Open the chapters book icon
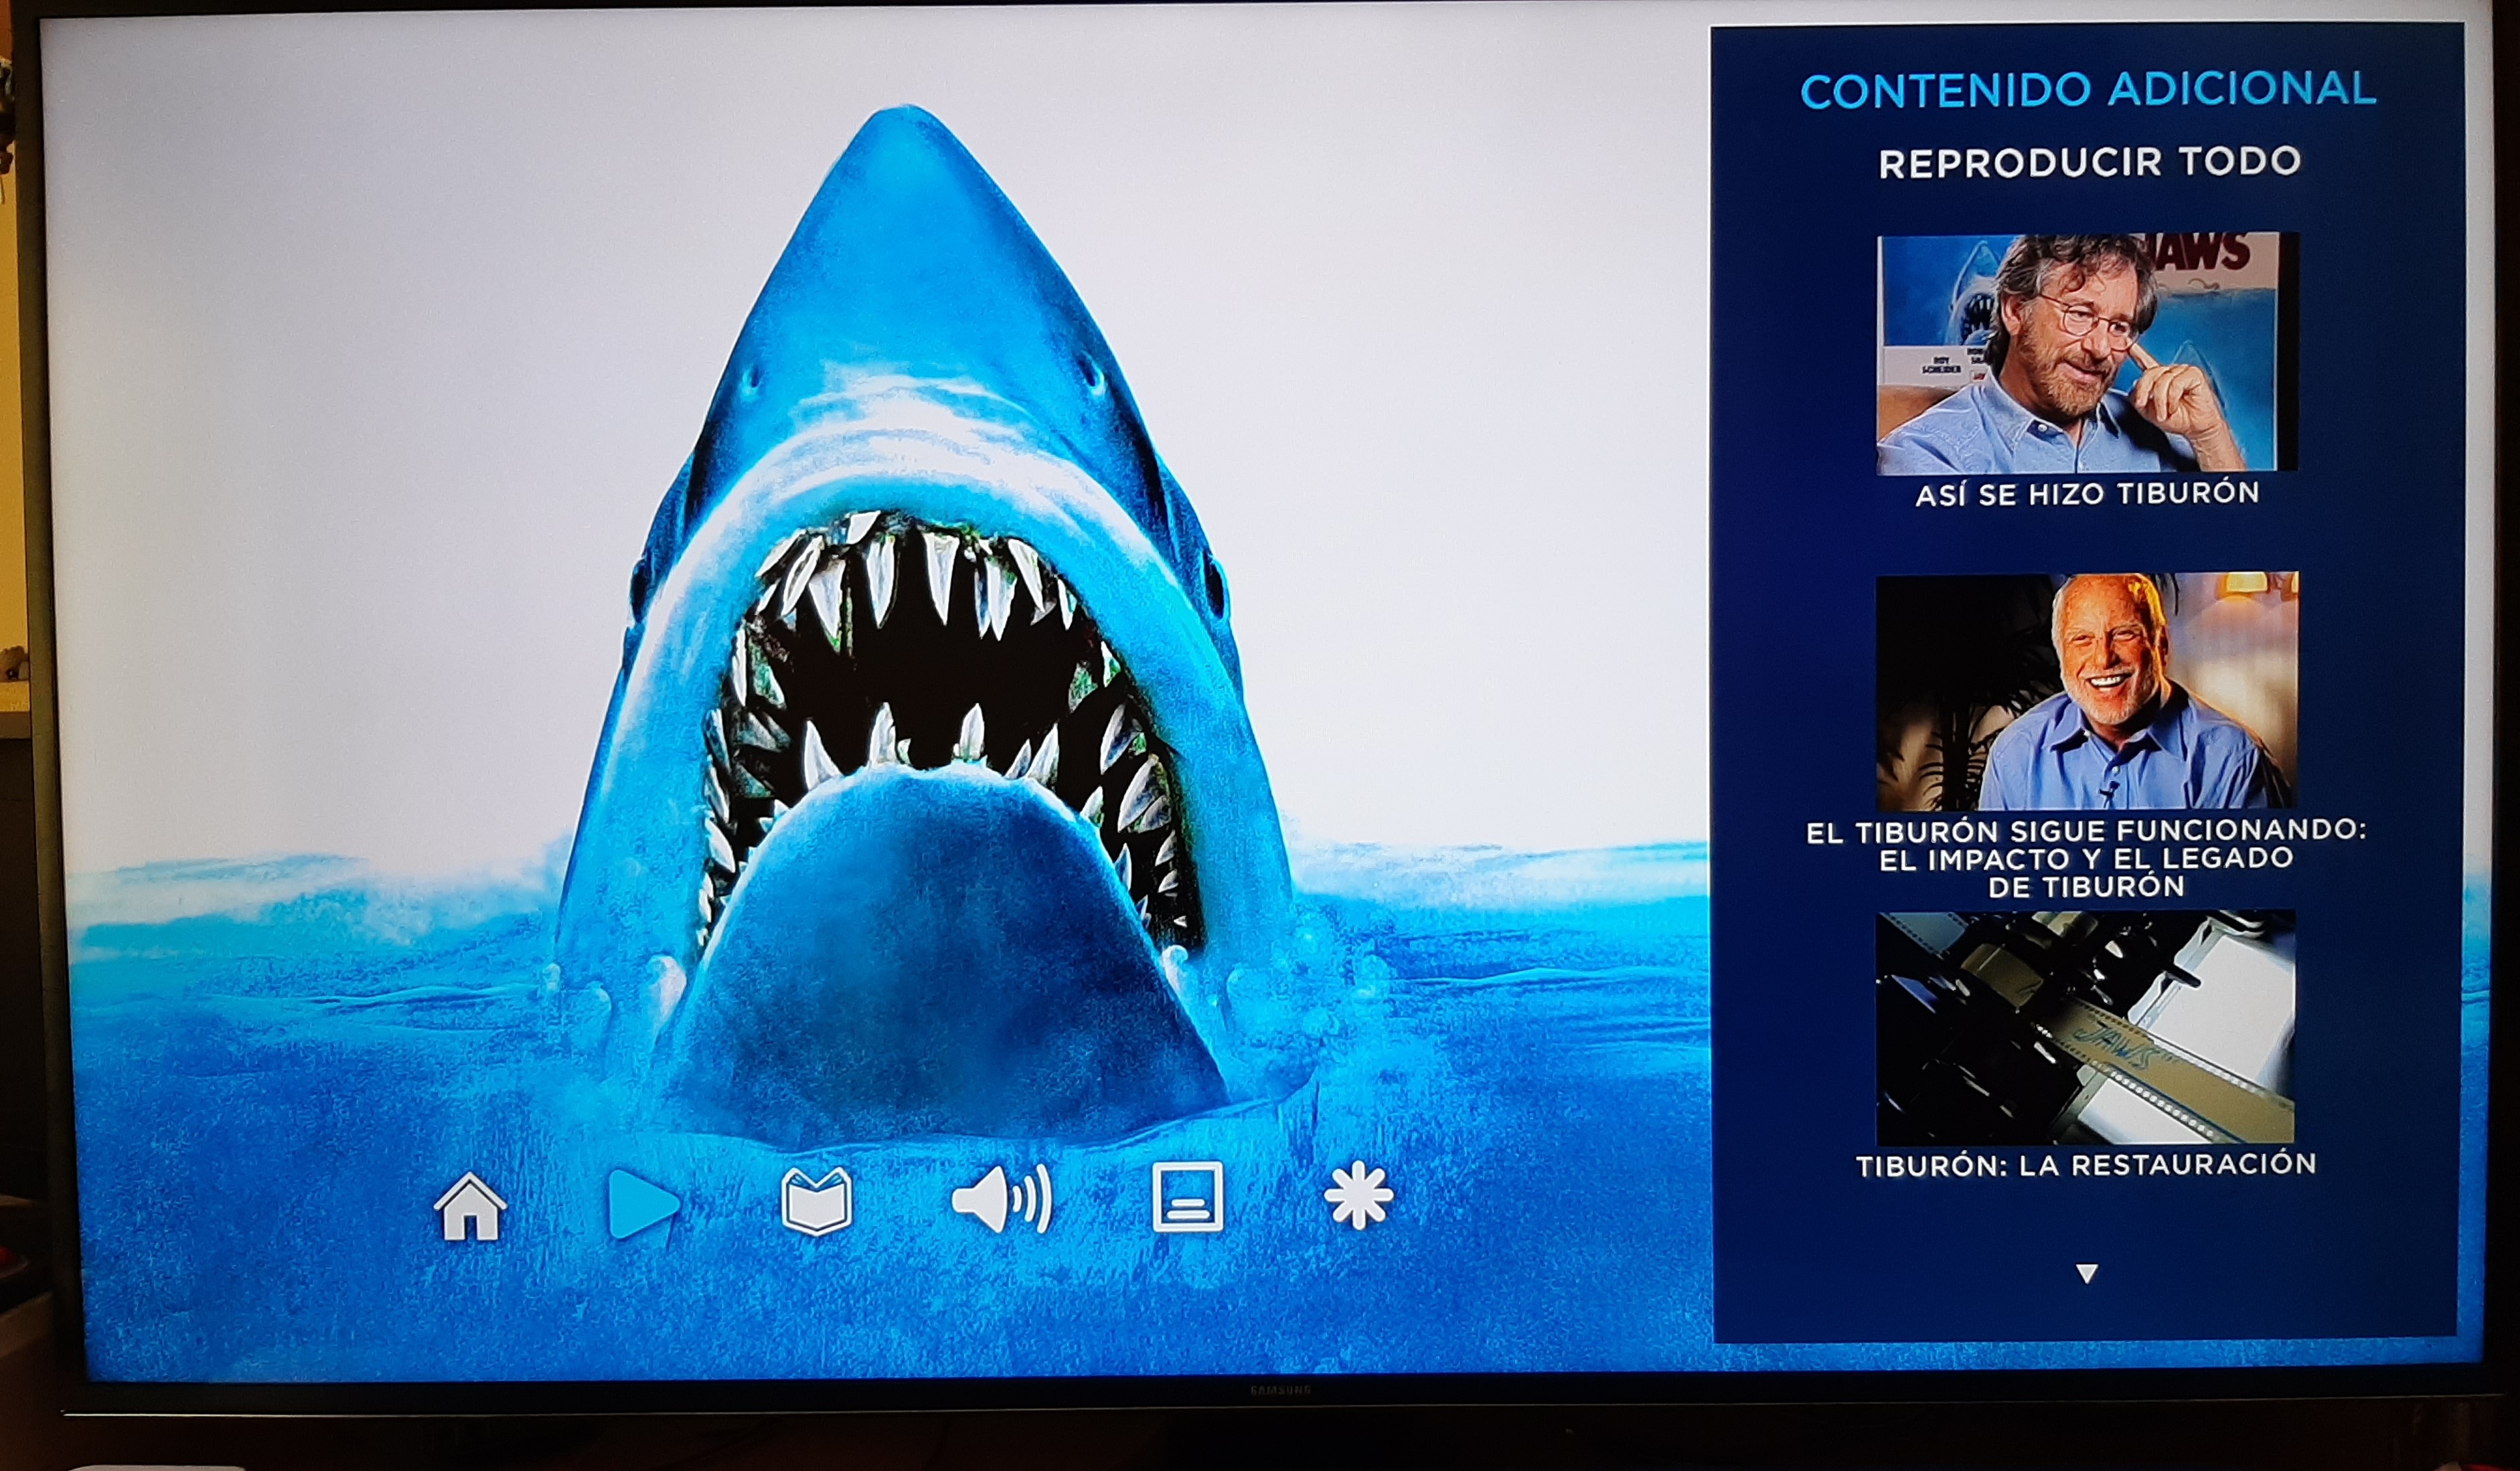The height and width of the screenshot is (1471, 2520). point(816,1200)
